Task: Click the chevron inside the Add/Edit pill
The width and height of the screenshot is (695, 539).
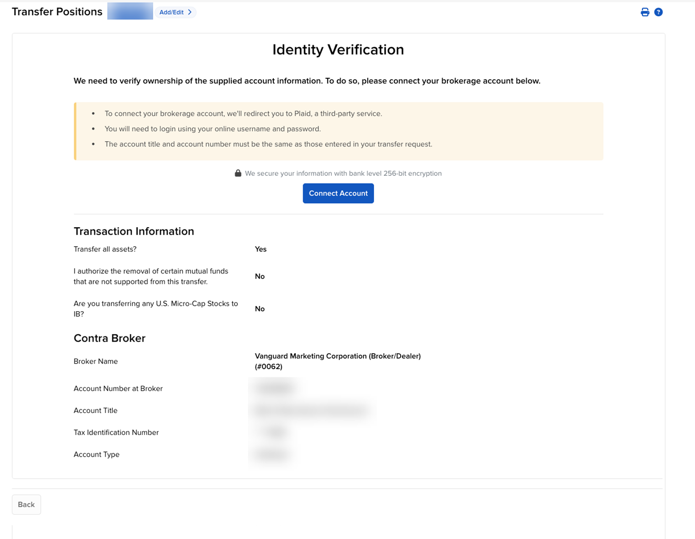Action: point(189,12)
